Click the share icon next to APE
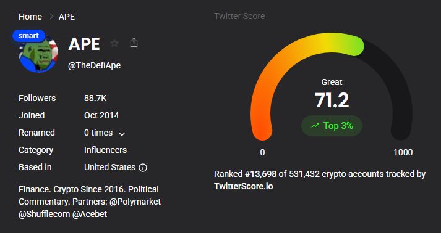The width and height of the screenshot is (441, 233). [x=134, y=43]
